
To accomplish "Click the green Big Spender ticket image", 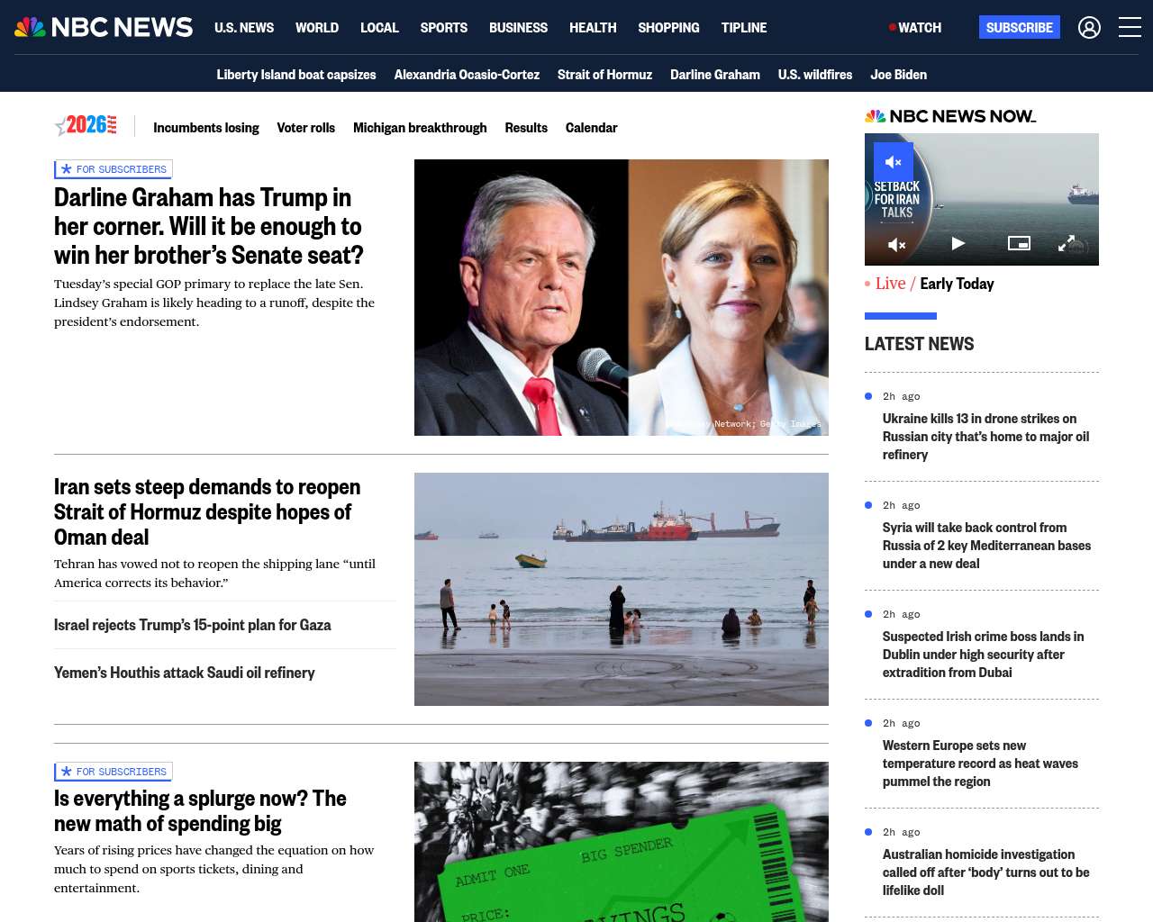I will click(622, 842).
